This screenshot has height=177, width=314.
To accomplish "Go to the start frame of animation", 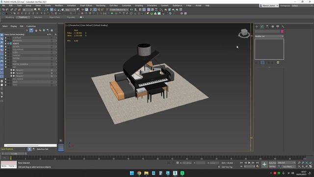I will [241, 163].
